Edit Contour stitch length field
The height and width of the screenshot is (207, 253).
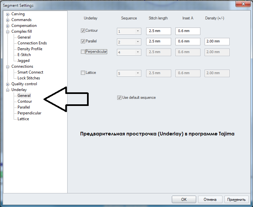(158, 31)
